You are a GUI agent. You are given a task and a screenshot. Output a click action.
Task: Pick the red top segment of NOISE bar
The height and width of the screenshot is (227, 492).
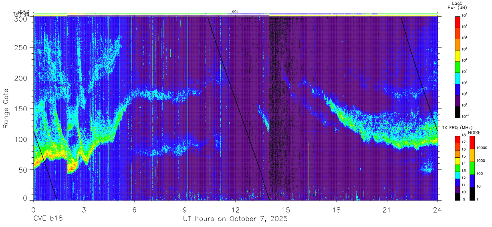click(472, 143)
